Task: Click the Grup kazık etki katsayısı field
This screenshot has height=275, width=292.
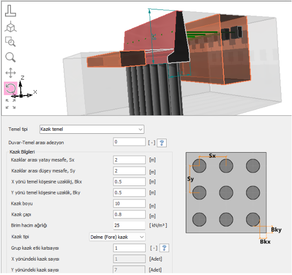Action: tap(129, 248)
